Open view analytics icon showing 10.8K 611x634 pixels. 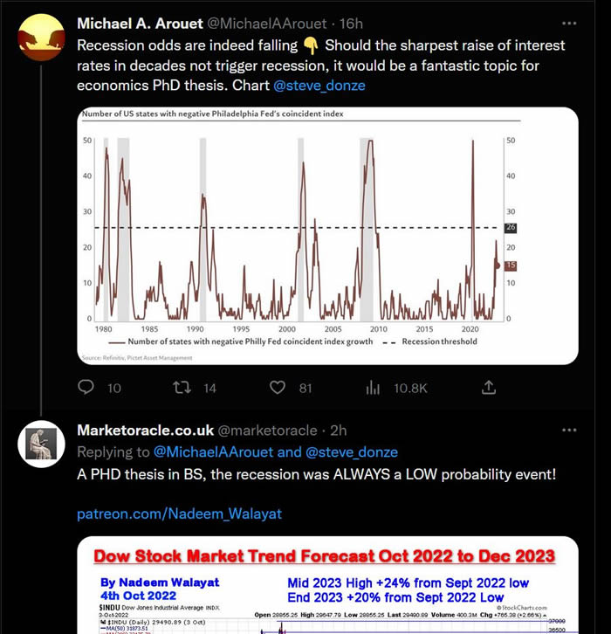click(x=373, y=387)
